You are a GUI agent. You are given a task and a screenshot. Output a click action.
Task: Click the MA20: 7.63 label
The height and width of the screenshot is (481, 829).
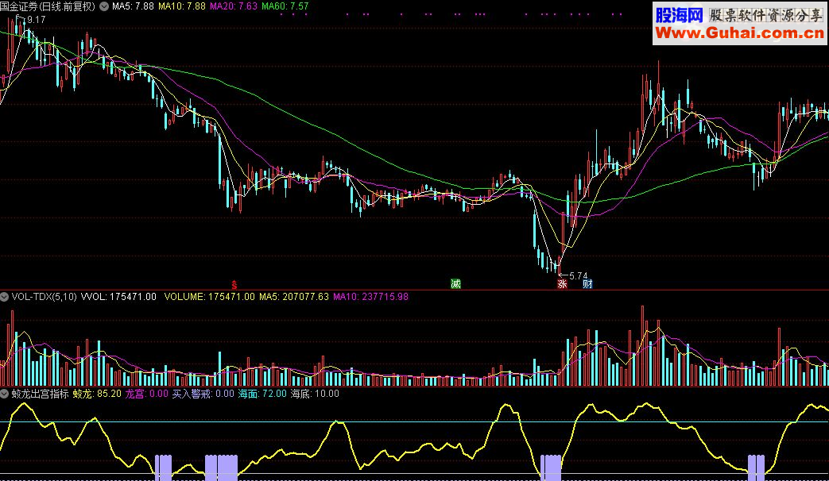click(234, 6)
